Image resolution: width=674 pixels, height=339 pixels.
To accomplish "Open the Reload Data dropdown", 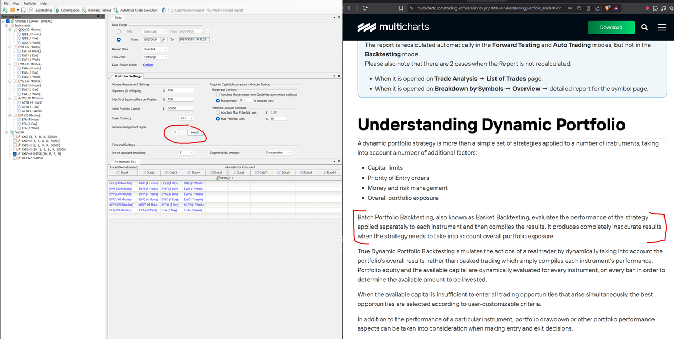I will pos(155,49).
